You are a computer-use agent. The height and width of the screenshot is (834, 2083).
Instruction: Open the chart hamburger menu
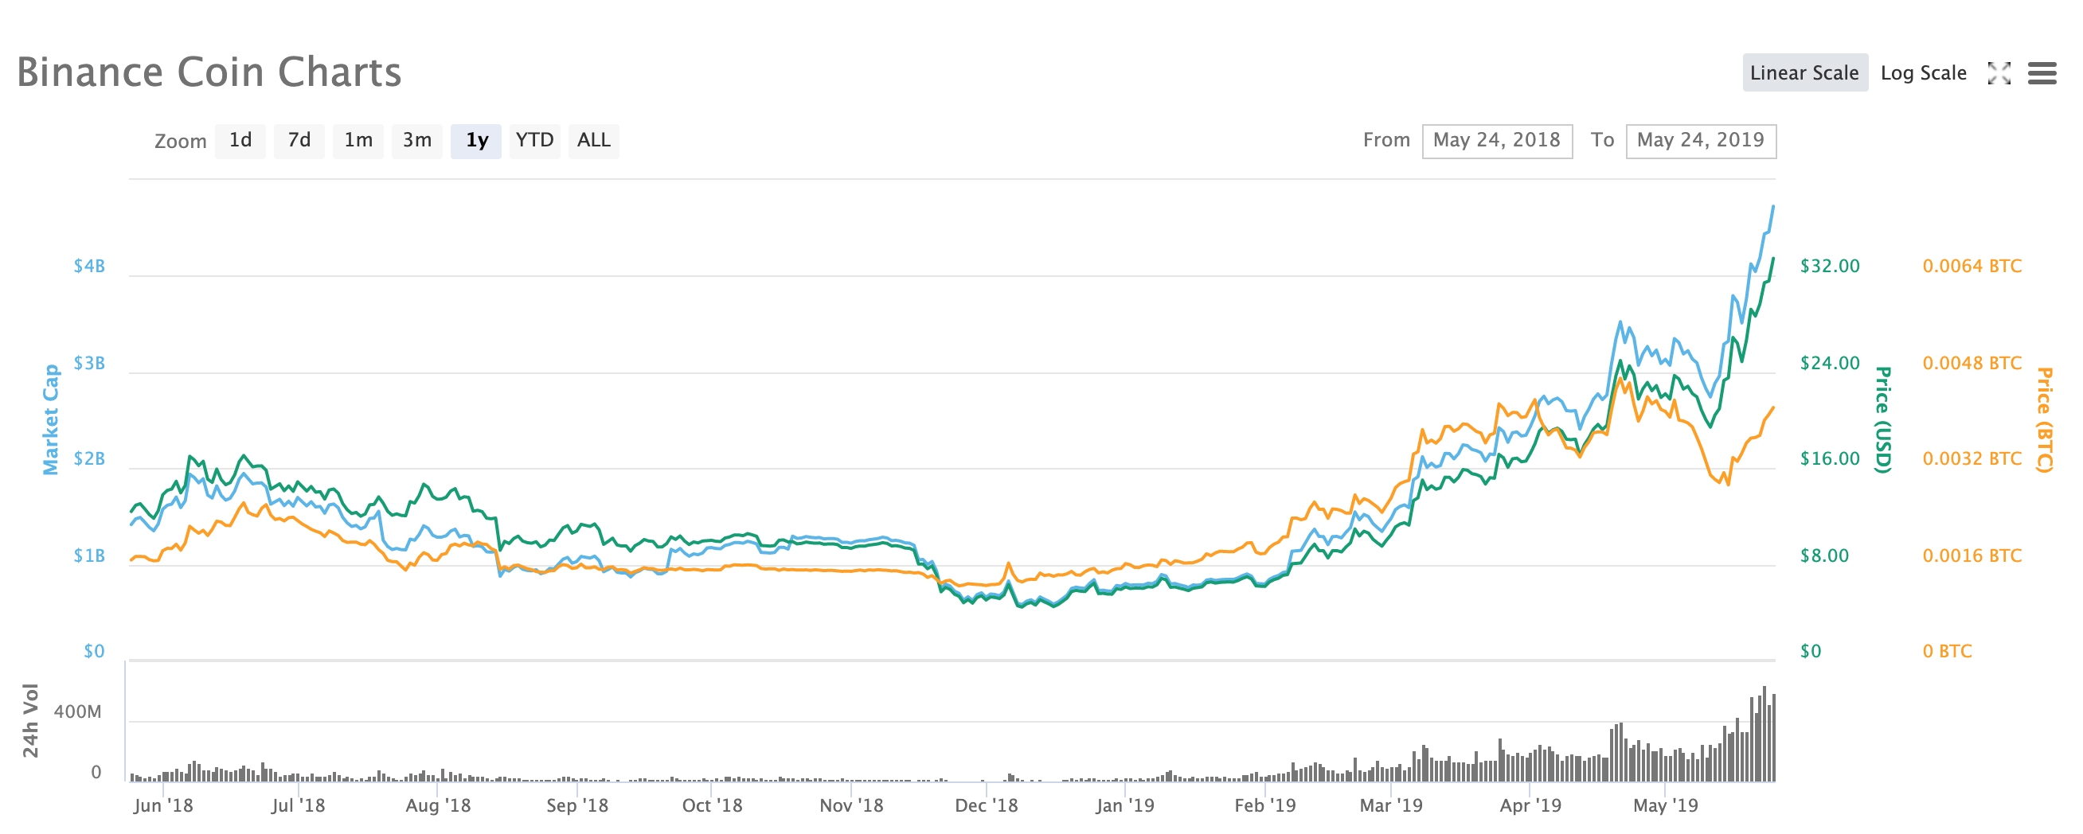pos(2042,73)
